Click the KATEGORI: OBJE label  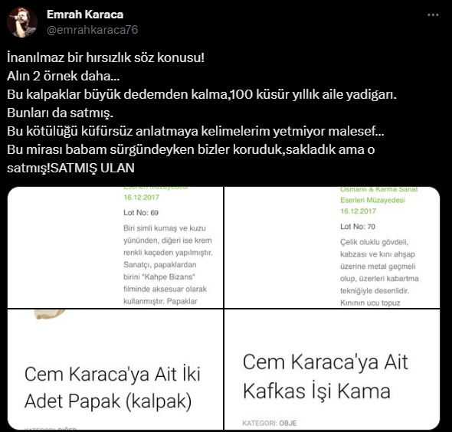(x=269, y=423)
